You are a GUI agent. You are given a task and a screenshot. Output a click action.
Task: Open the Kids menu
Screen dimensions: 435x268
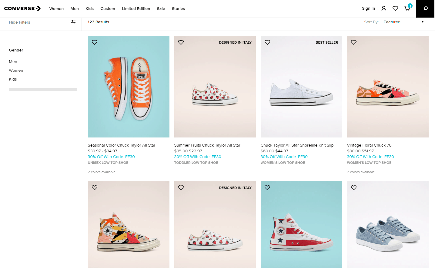tap(90, 9)
